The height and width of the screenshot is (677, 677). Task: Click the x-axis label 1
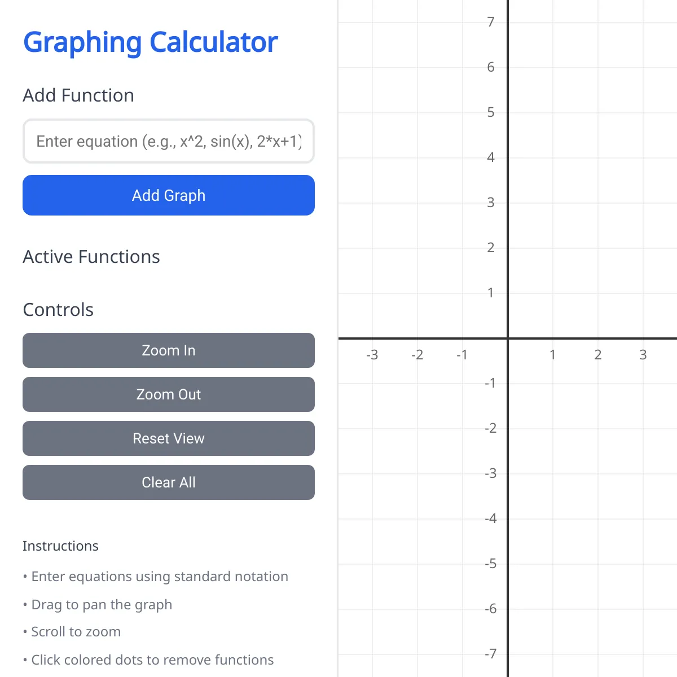point(552,355)
